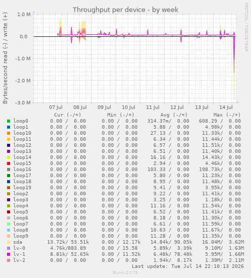Click the yellow sda write peak near 07 Jul
The width and height of the screenshot is (251, 278).
click(x=61, y=27)
